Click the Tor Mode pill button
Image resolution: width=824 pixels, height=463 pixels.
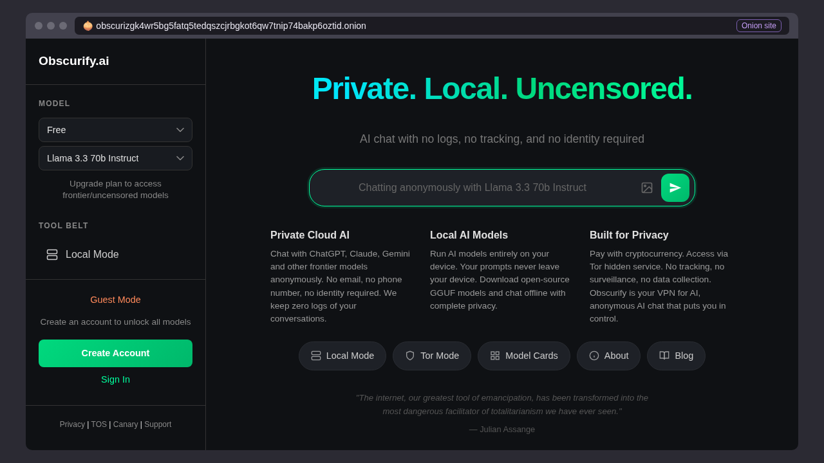[x=432, y=356]
